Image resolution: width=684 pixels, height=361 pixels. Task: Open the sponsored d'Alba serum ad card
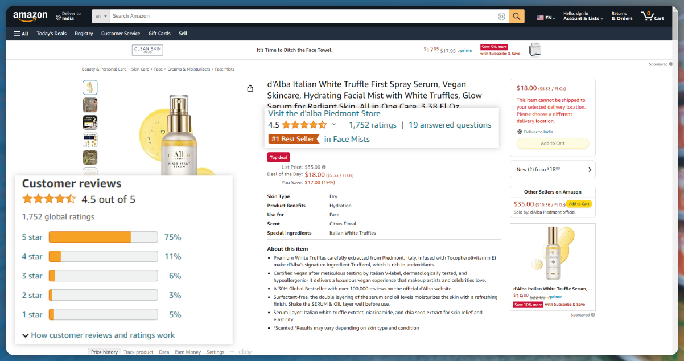point(553,266)
